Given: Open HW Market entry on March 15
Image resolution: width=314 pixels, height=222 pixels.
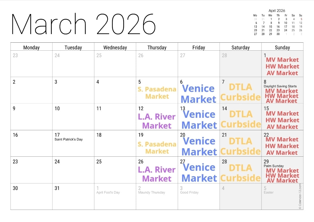Looking at the screenshot, I should pos(282,120).
